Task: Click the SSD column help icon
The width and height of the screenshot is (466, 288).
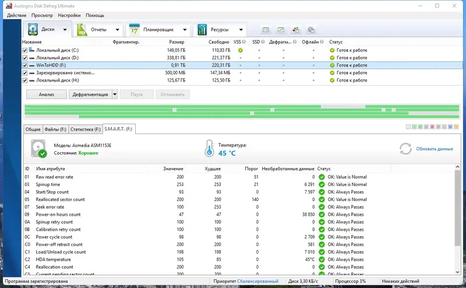Action: tap(263, 42)
